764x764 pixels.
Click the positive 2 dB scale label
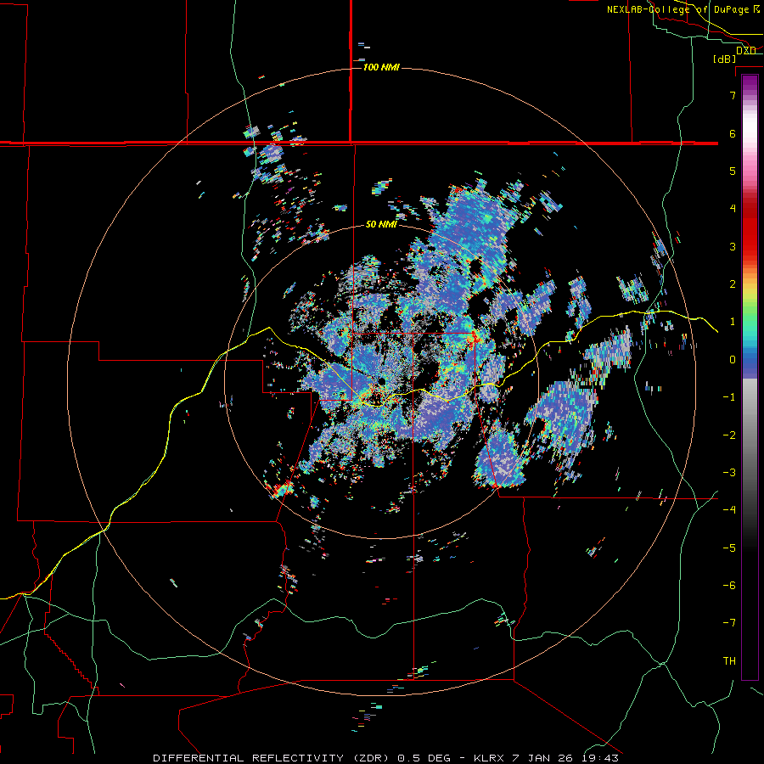click(x=733, y=284)
